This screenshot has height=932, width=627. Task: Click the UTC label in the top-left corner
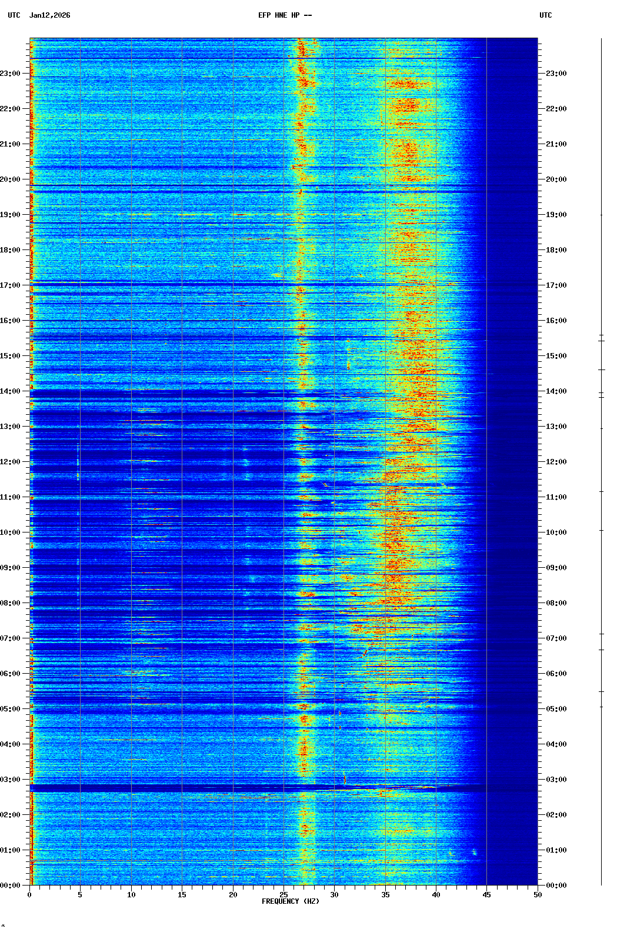(x=14, y=15)
